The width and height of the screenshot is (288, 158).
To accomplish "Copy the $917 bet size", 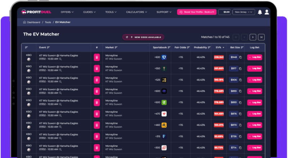I will (x=240, y=69).
